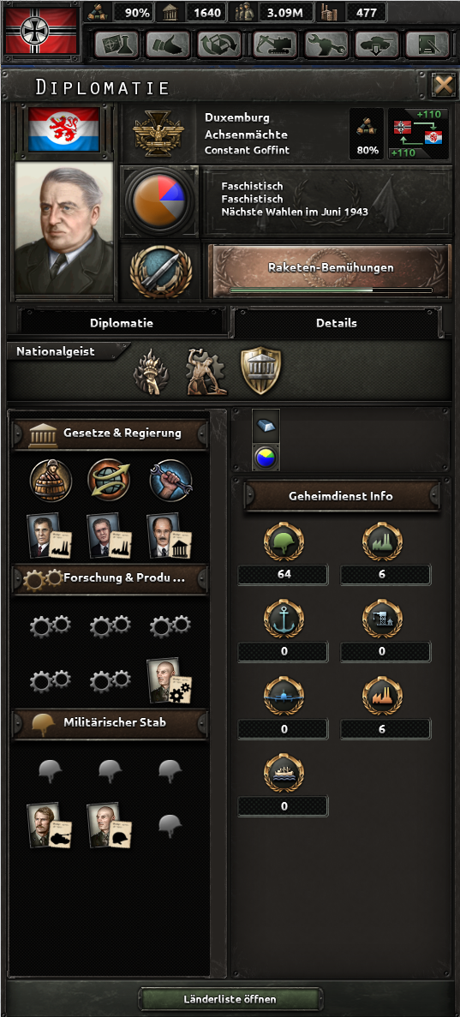Open the construction crane icon in top toolbar
The image size is (460, 1017).
pos(275,44)
